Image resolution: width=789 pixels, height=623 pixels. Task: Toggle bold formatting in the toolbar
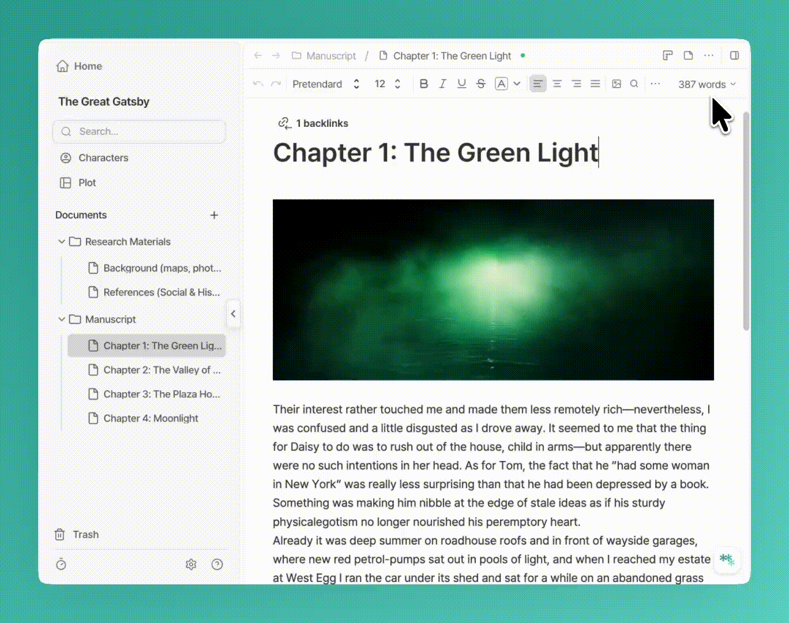[424, 84]
